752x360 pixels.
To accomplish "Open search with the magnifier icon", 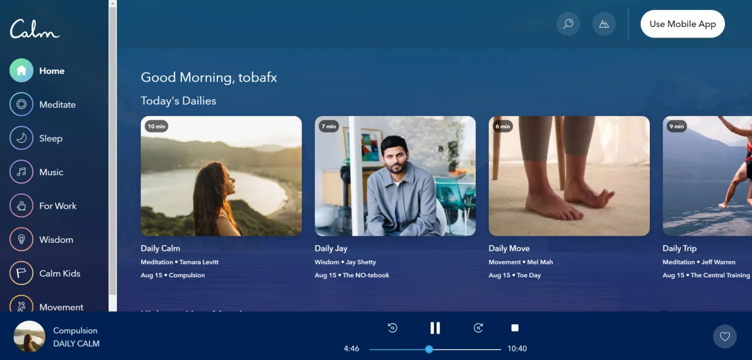I will coord(568,24).
